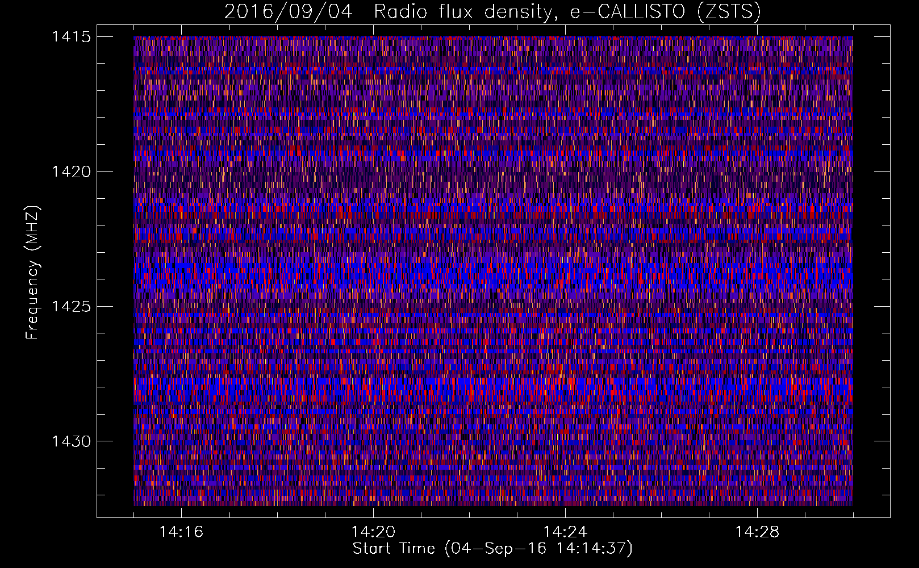
Task: Click the 14:24 time tick label
Action: (565, 532)
